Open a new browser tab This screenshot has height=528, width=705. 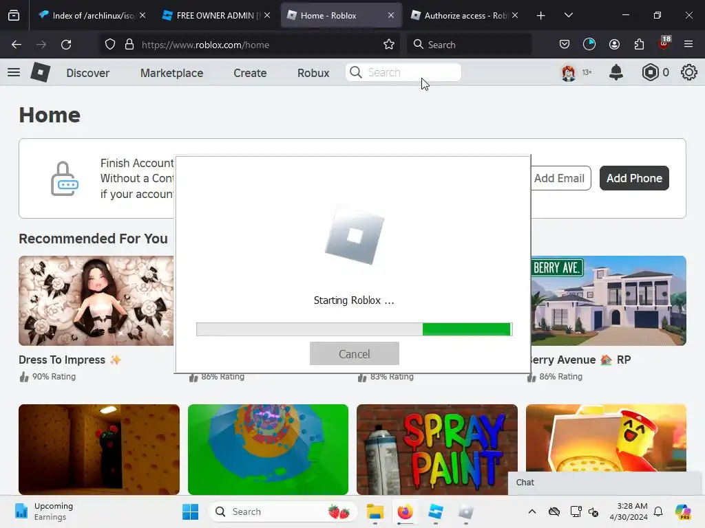click(541, 15)
